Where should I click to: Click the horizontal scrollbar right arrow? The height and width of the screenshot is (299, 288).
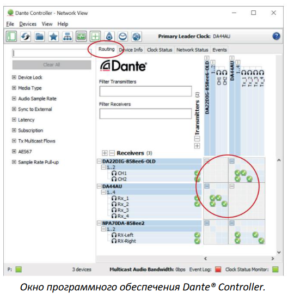[272, 259]
